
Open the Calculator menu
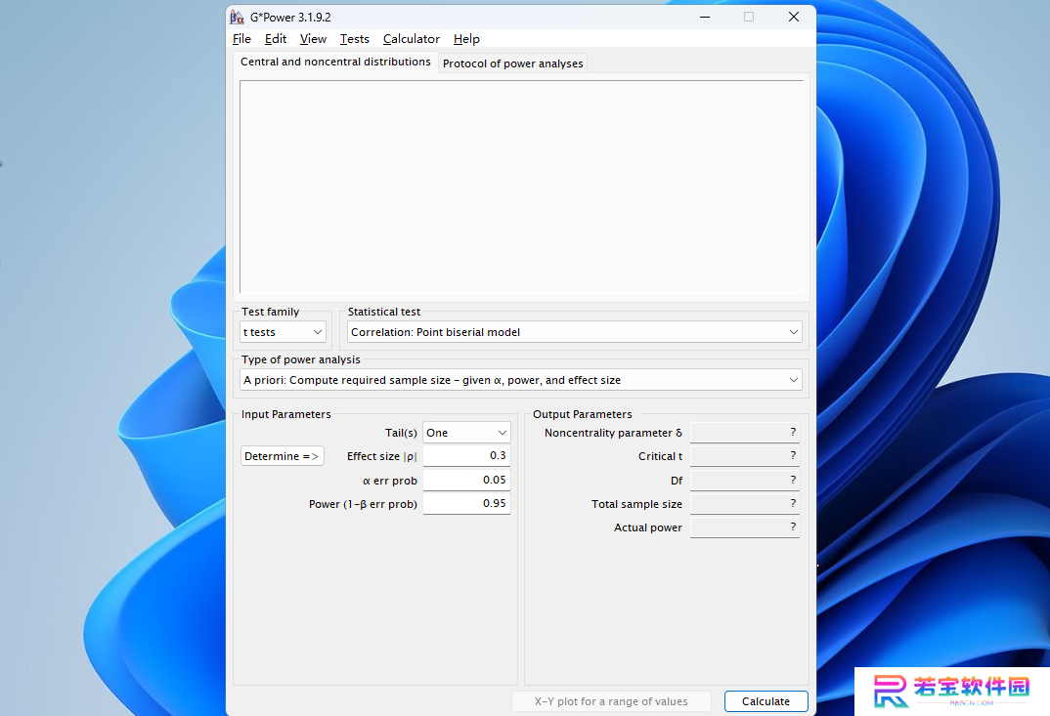[x=412, y=39]
